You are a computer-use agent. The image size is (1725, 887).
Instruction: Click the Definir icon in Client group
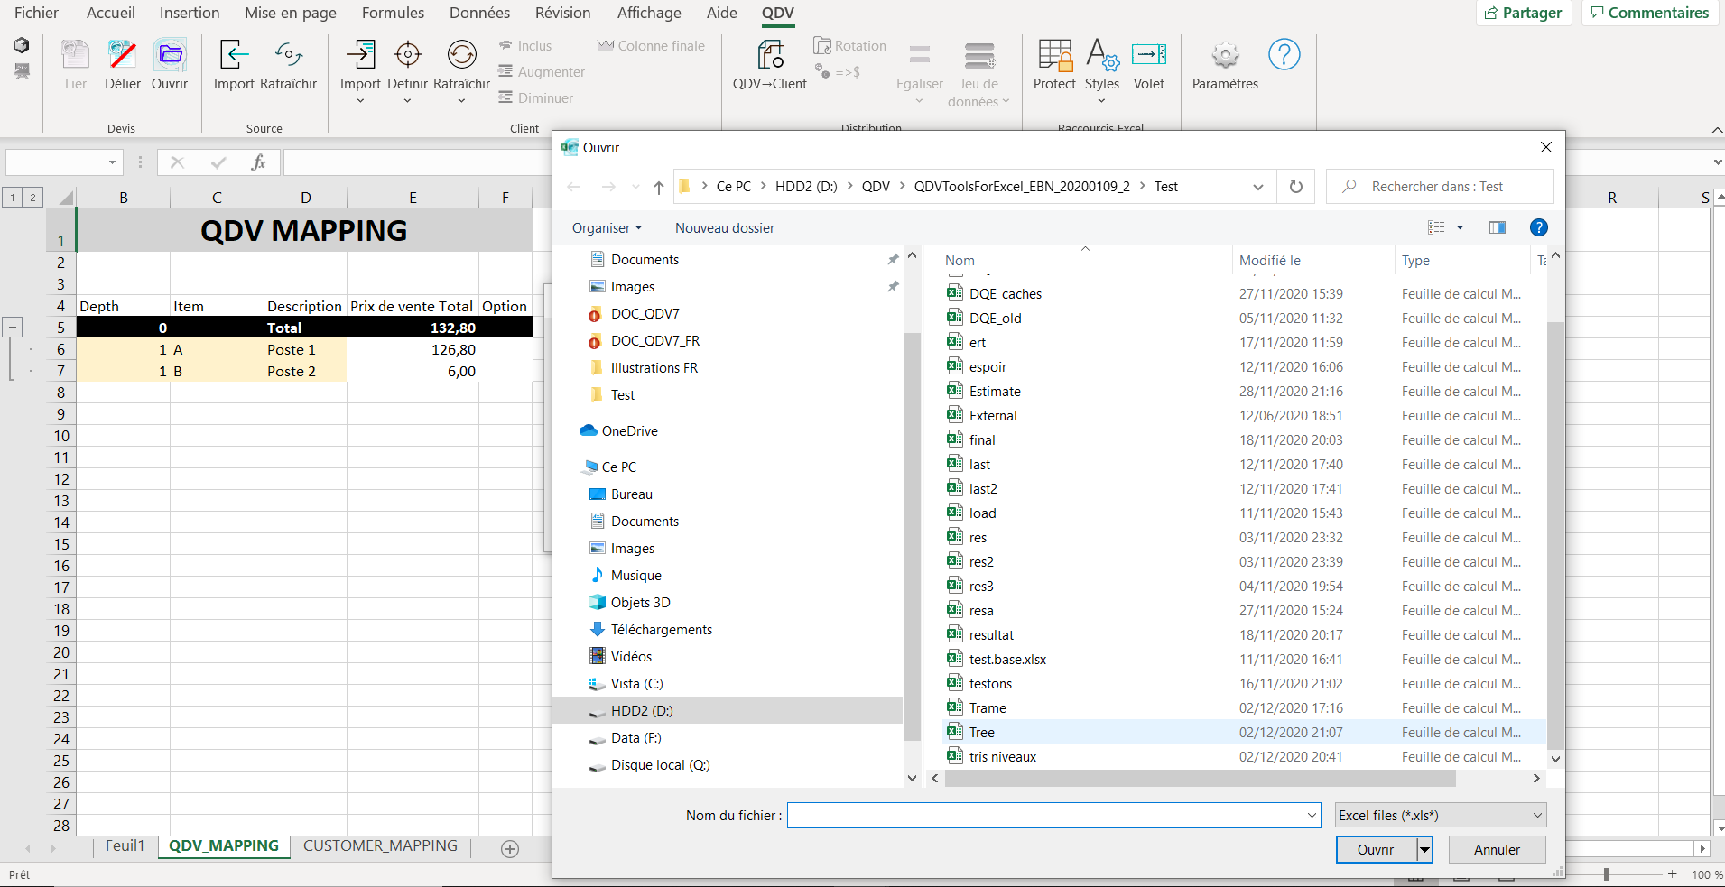[x=407, y=56]
